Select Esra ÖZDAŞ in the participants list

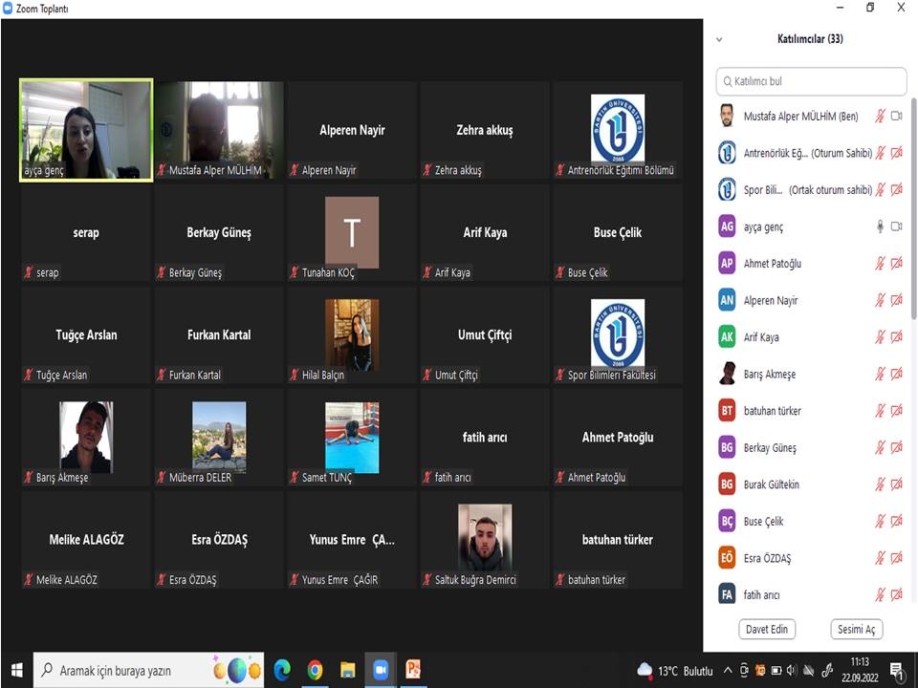pyautogui.click(x=767, y=558)
